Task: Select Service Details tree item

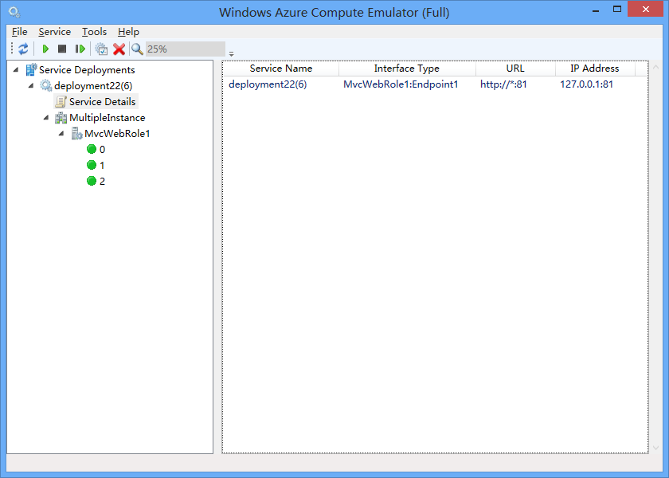Action: click(103, 102)
